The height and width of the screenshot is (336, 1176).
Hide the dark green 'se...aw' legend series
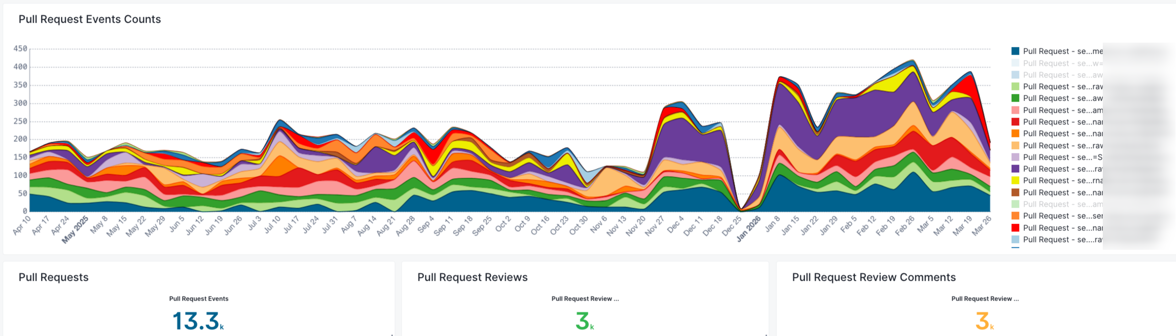coord(1057,98)
